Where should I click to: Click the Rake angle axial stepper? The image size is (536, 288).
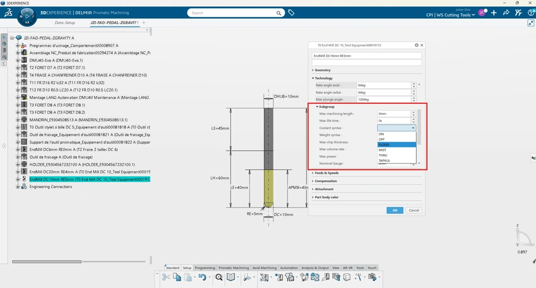[414, 85]
